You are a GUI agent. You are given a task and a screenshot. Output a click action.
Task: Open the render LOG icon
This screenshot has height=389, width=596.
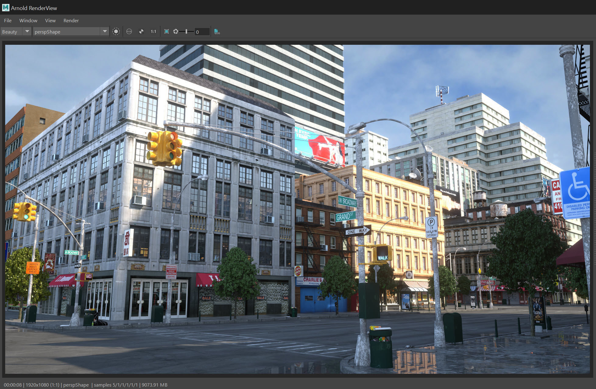point(217,31)
